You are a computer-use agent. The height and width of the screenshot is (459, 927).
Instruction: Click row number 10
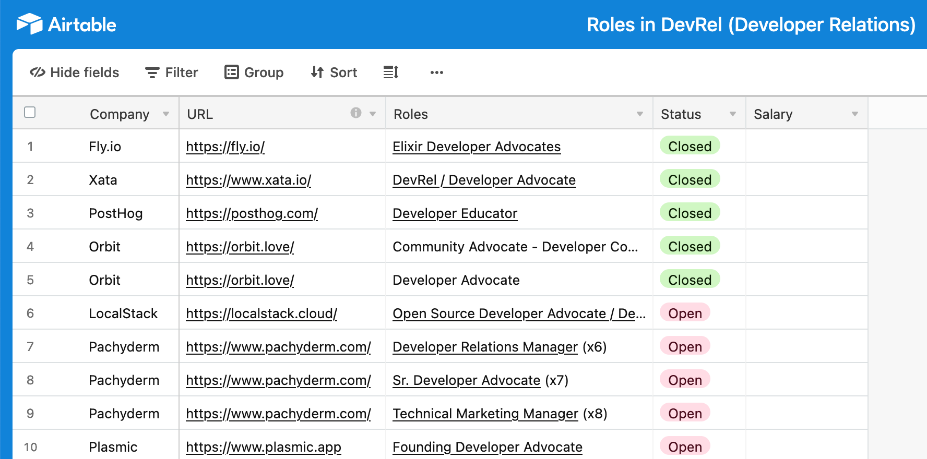tap(30, 447)
